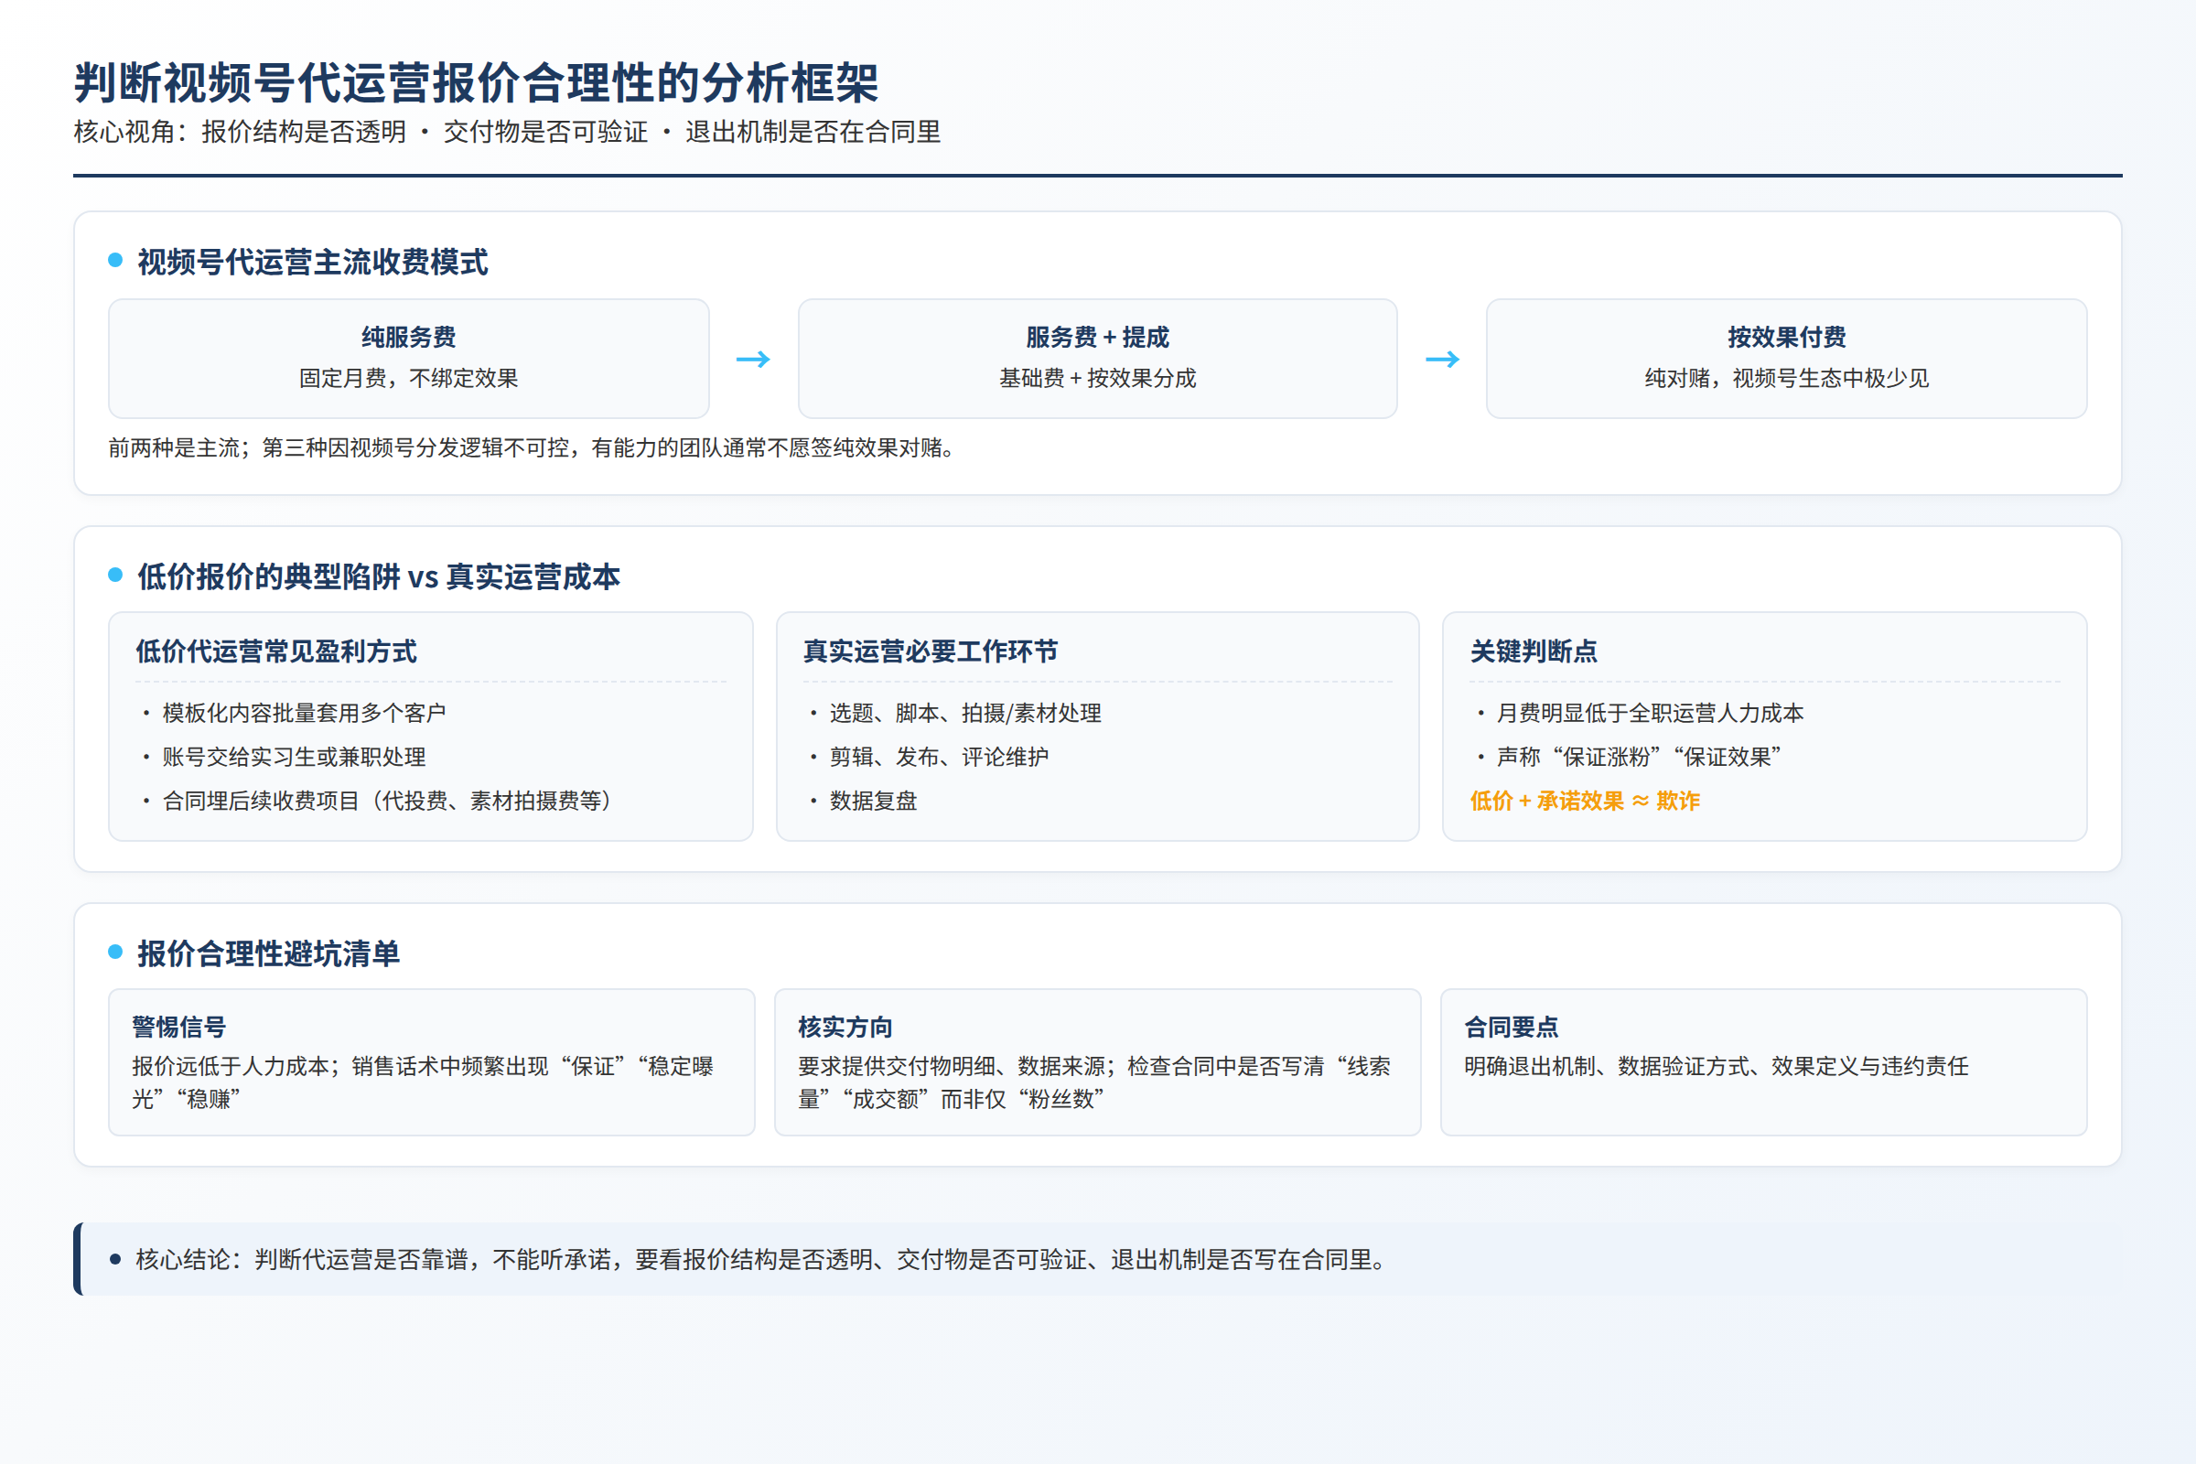2196x1464 pixels.
Task: Click the card title 低价代运营常见盈利方式
Action: point(276,651)
